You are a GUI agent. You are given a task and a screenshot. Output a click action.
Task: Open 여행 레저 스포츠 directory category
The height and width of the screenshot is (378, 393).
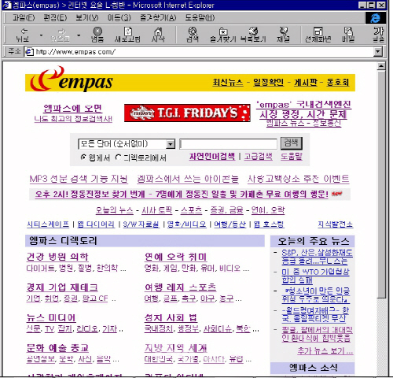[x=180, y=287]
